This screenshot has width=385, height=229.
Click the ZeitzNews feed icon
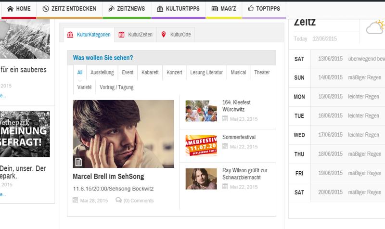[111, 9]
